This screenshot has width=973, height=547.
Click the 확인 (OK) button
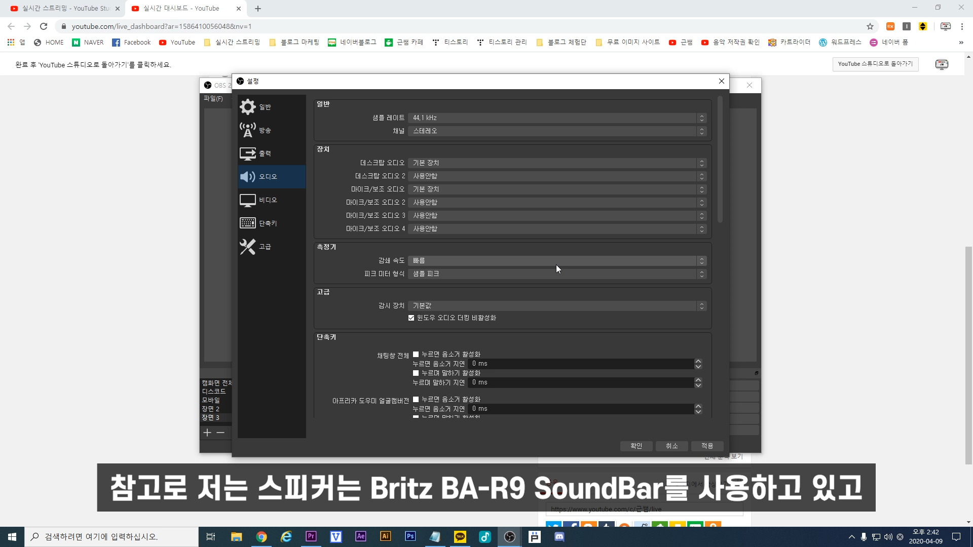click(x=636, y=446)
